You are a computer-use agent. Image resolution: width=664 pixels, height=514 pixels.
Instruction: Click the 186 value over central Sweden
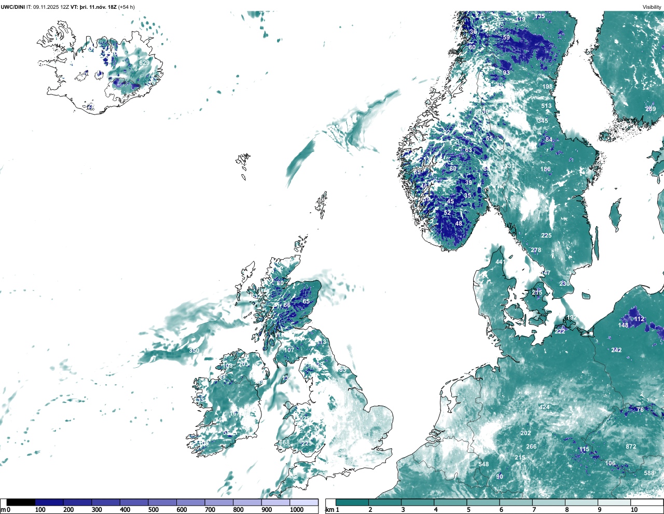pos(545,169)
